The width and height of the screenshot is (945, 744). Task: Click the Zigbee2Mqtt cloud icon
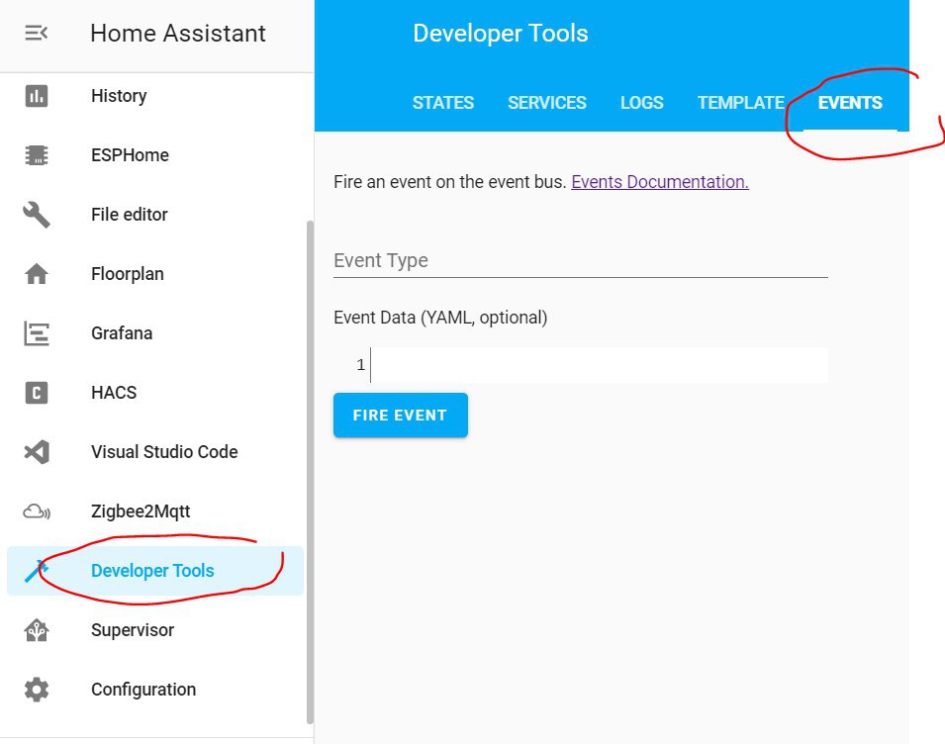37,511
